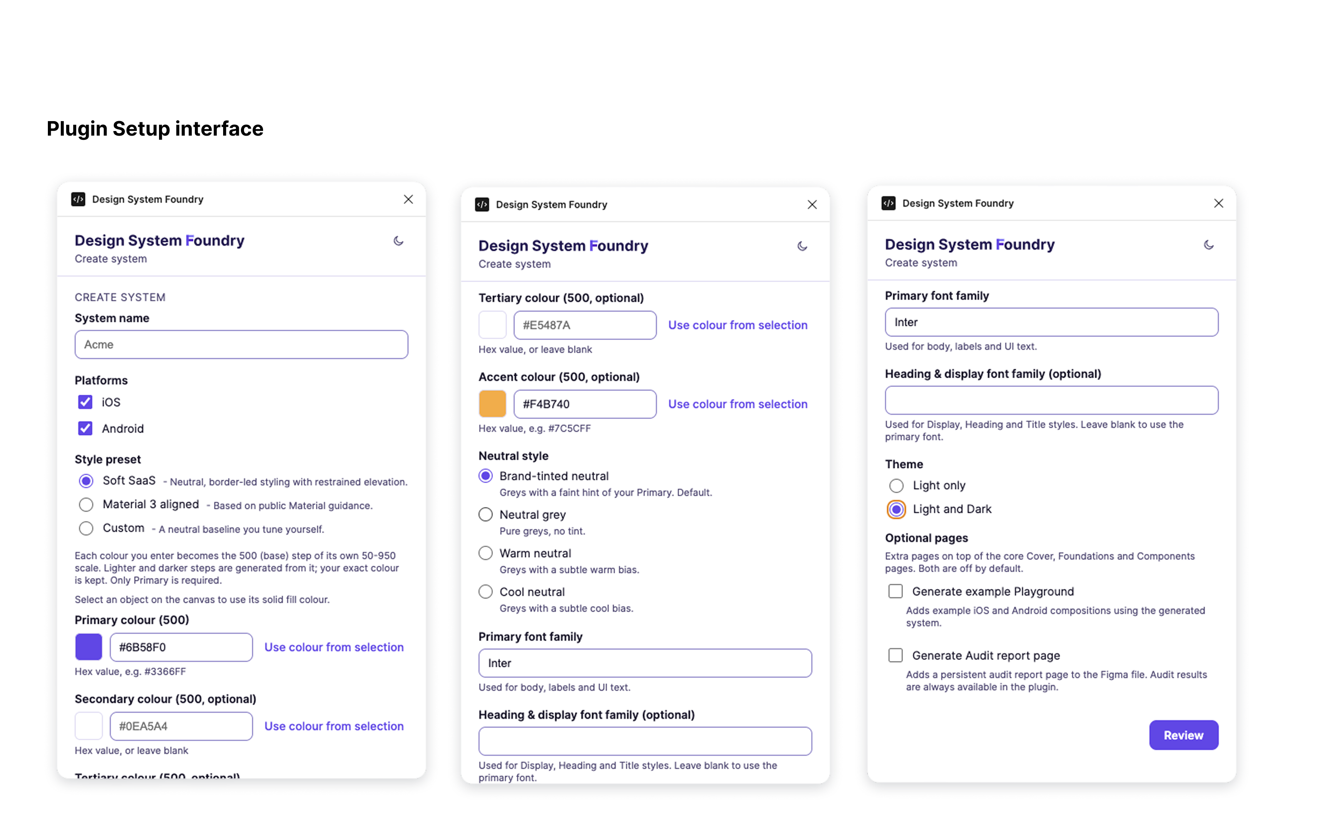Focus the System name field
This screenshot has width=1332, height=832.
[x=241, y=344]
